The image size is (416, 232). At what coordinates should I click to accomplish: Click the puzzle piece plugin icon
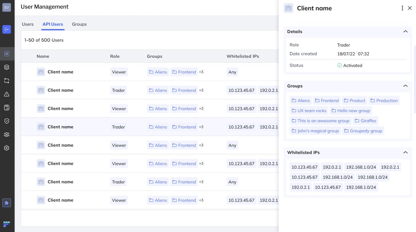(7, 203)
